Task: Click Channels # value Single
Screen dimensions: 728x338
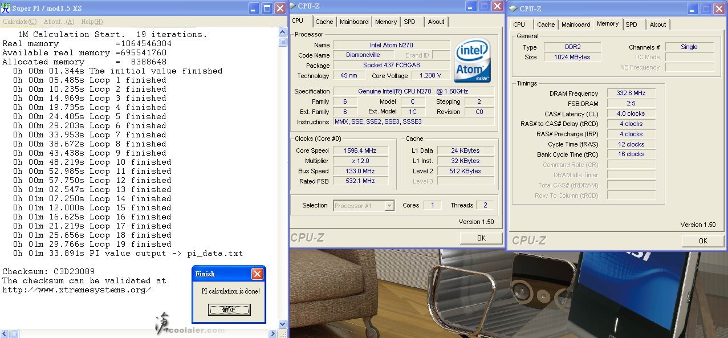Action: (689, 47)
